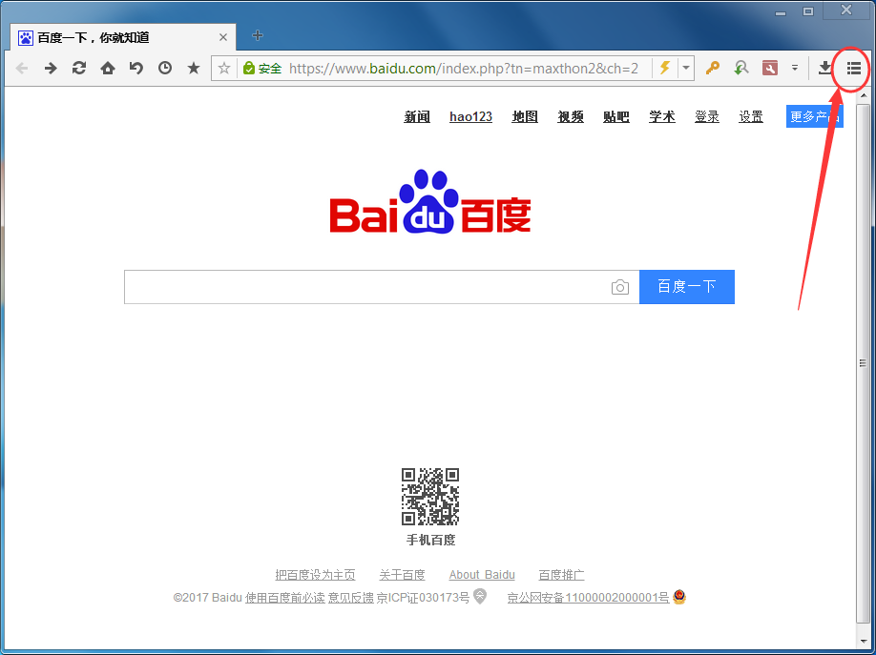Open the downloads manager icon
Viewport: 876px width, 655px height.
(824, 68)
